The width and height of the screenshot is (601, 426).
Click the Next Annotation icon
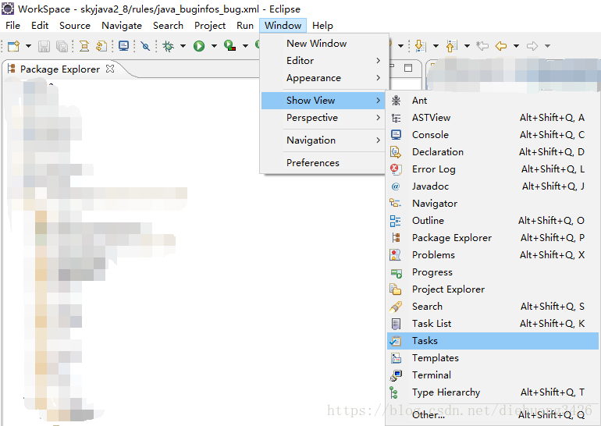click(x=420, y=46)
